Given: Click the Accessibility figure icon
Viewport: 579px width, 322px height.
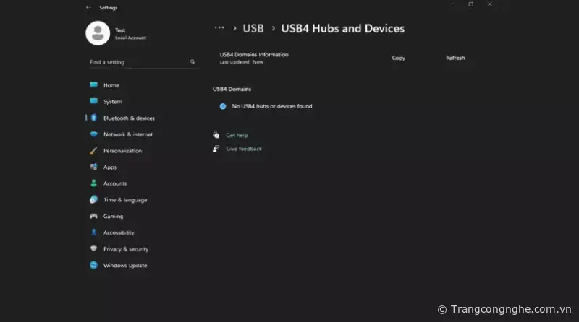Looking at the screenshot, I should (93, 232).
